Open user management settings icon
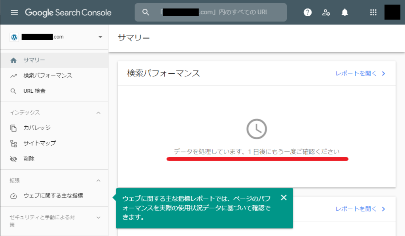This screenshot has height=236, width=405. click(x=326, y=12)
